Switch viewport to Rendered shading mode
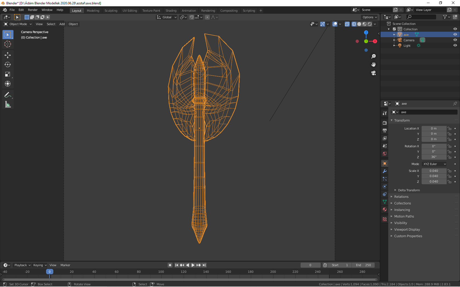Image resolution: width=460 pixels, height=287 pixels. coord(369,24)
